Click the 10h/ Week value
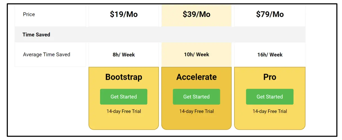Image resolution: width=342 pixels, height=140 pixels. (196, 55)
